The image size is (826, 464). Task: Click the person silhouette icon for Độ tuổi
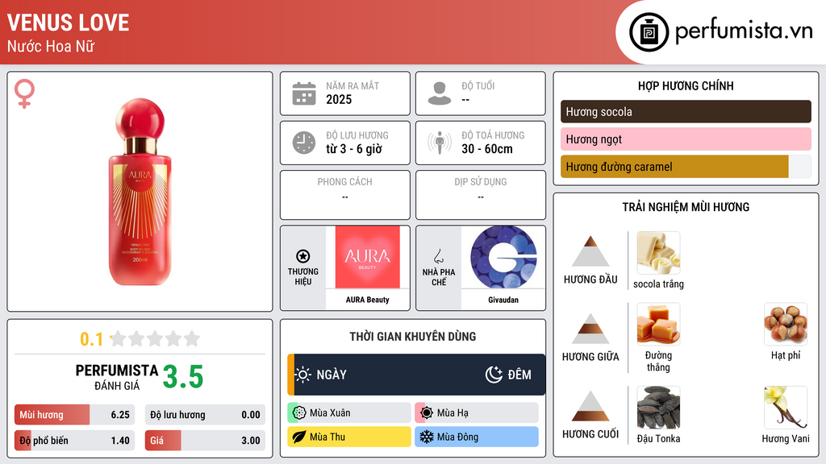point(440,93)
